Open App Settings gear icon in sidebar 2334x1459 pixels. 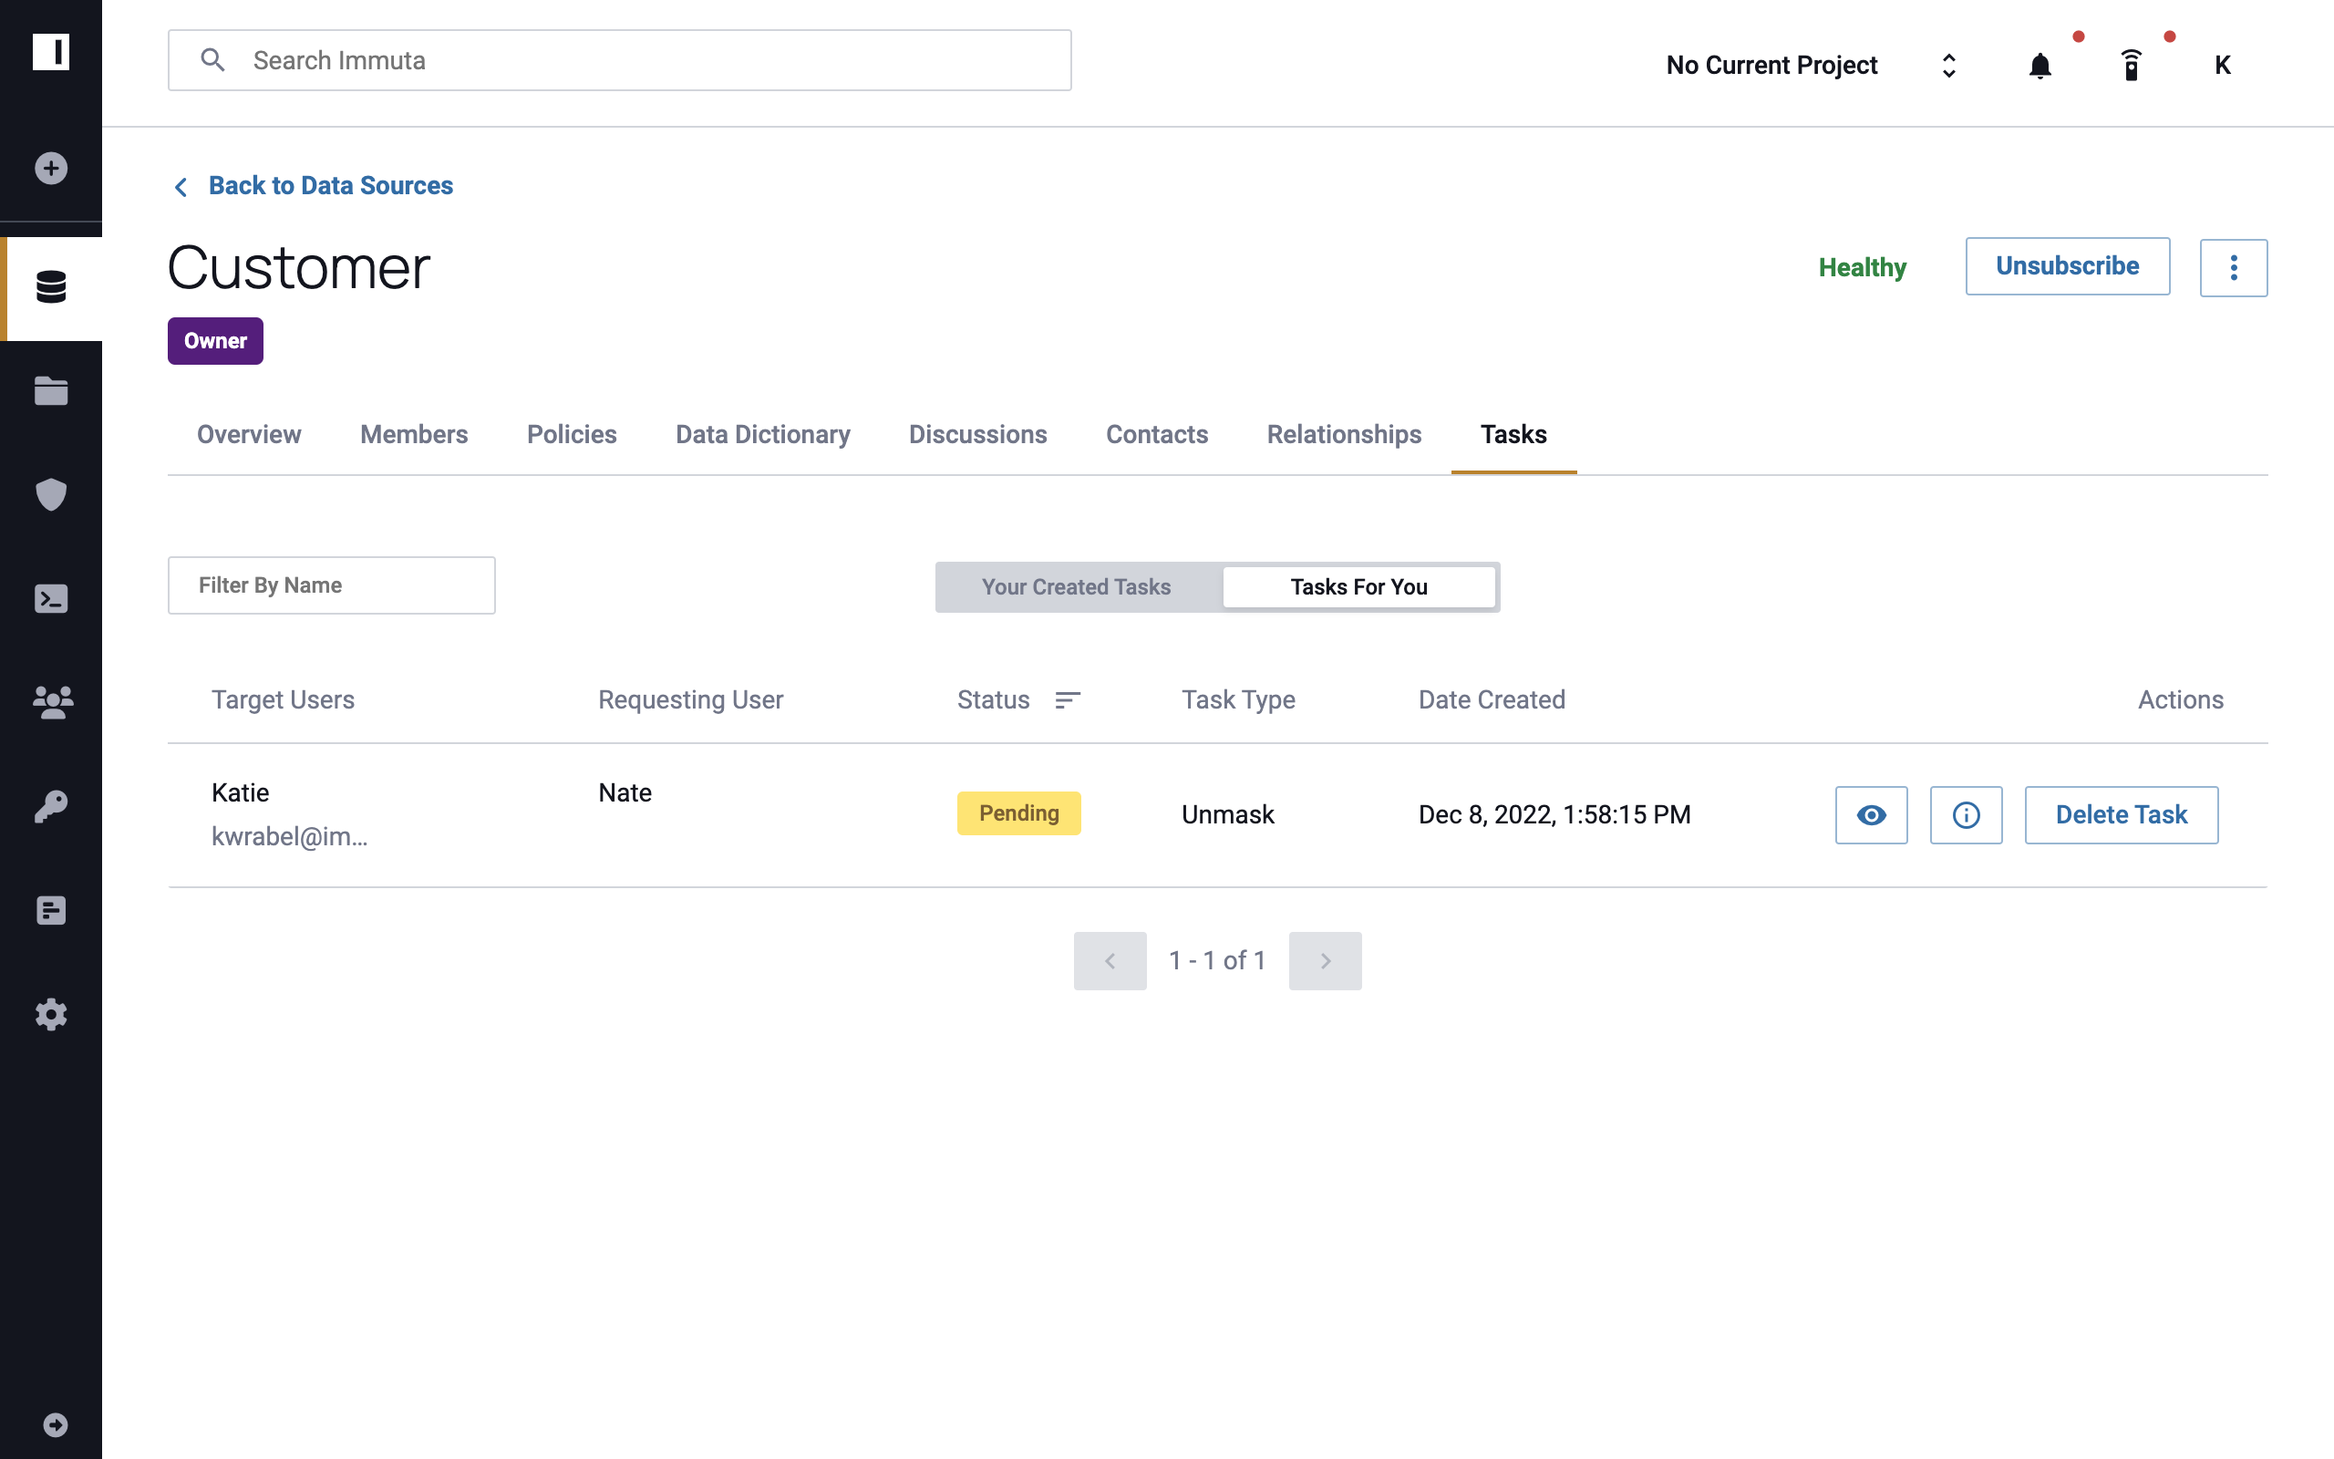51,1015
